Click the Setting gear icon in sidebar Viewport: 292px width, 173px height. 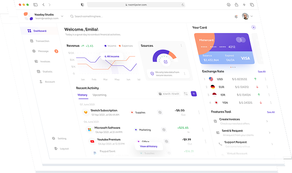(54, 138)
